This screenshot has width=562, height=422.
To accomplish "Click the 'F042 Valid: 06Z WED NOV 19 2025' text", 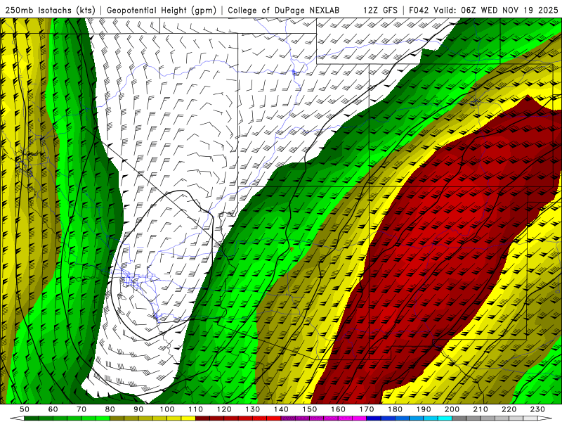I will 485,10.
